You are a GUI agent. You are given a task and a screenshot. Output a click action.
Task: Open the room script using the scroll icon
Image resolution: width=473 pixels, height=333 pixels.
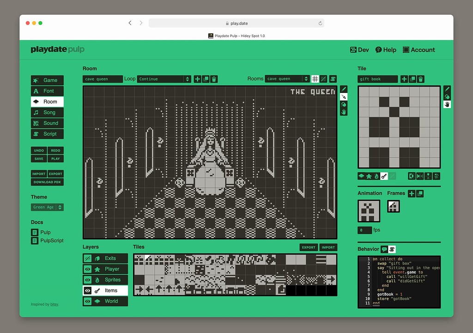coord(334,79)
